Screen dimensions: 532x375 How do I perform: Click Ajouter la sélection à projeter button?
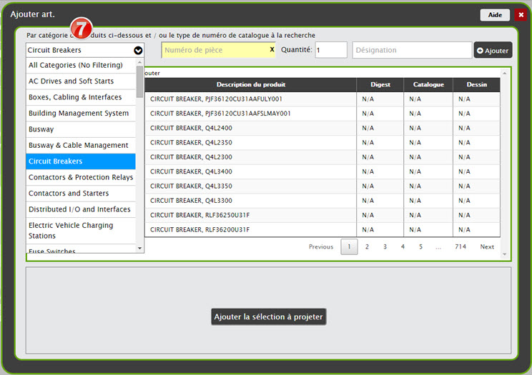point(268,316)
